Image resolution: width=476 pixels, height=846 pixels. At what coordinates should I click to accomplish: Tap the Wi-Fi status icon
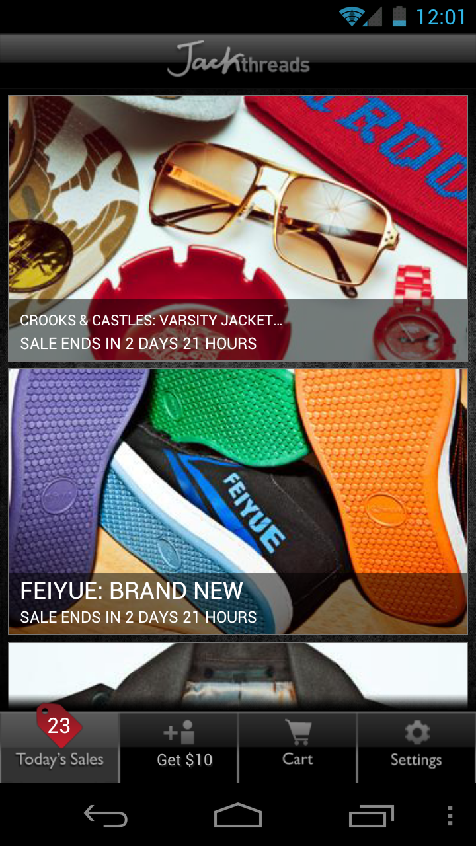352,16
